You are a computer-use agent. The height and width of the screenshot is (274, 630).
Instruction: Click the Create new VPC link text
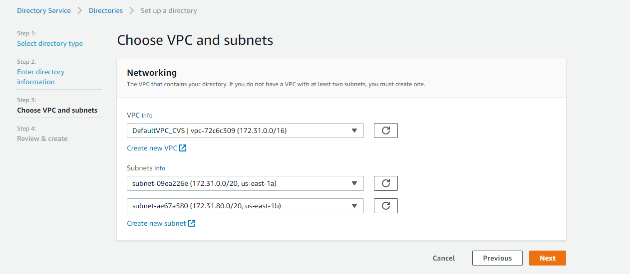point(152,148)
